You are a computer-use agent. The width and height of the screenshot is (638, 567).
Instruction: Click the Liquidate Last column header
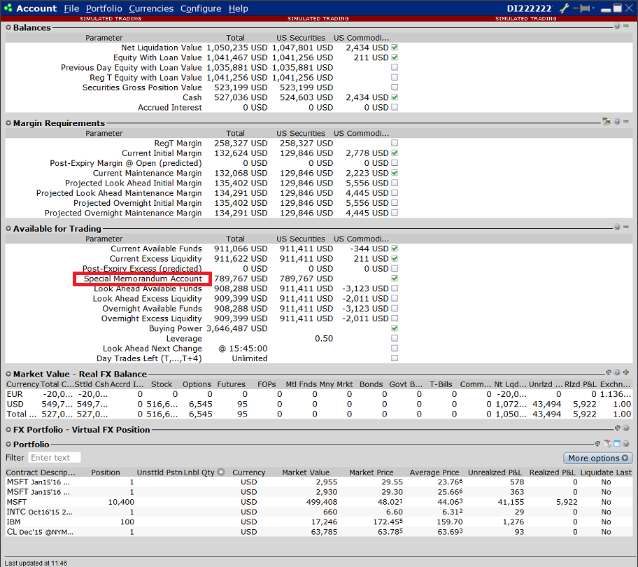click(606, 472)
